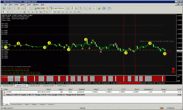Sort trades by Profit column header
The width and height of the screenshot is (183, 110).
(174, 89)
